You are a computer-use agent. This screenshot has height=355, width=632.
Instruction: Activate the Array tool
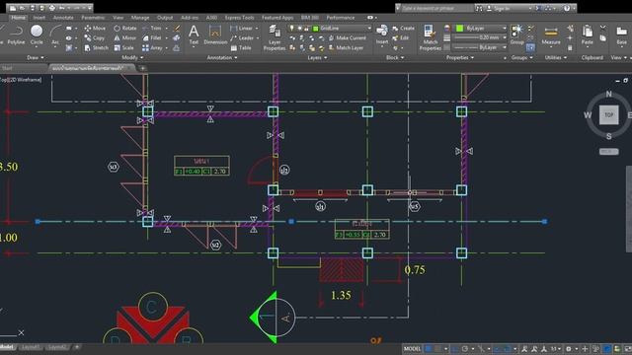tap(152, 47)
